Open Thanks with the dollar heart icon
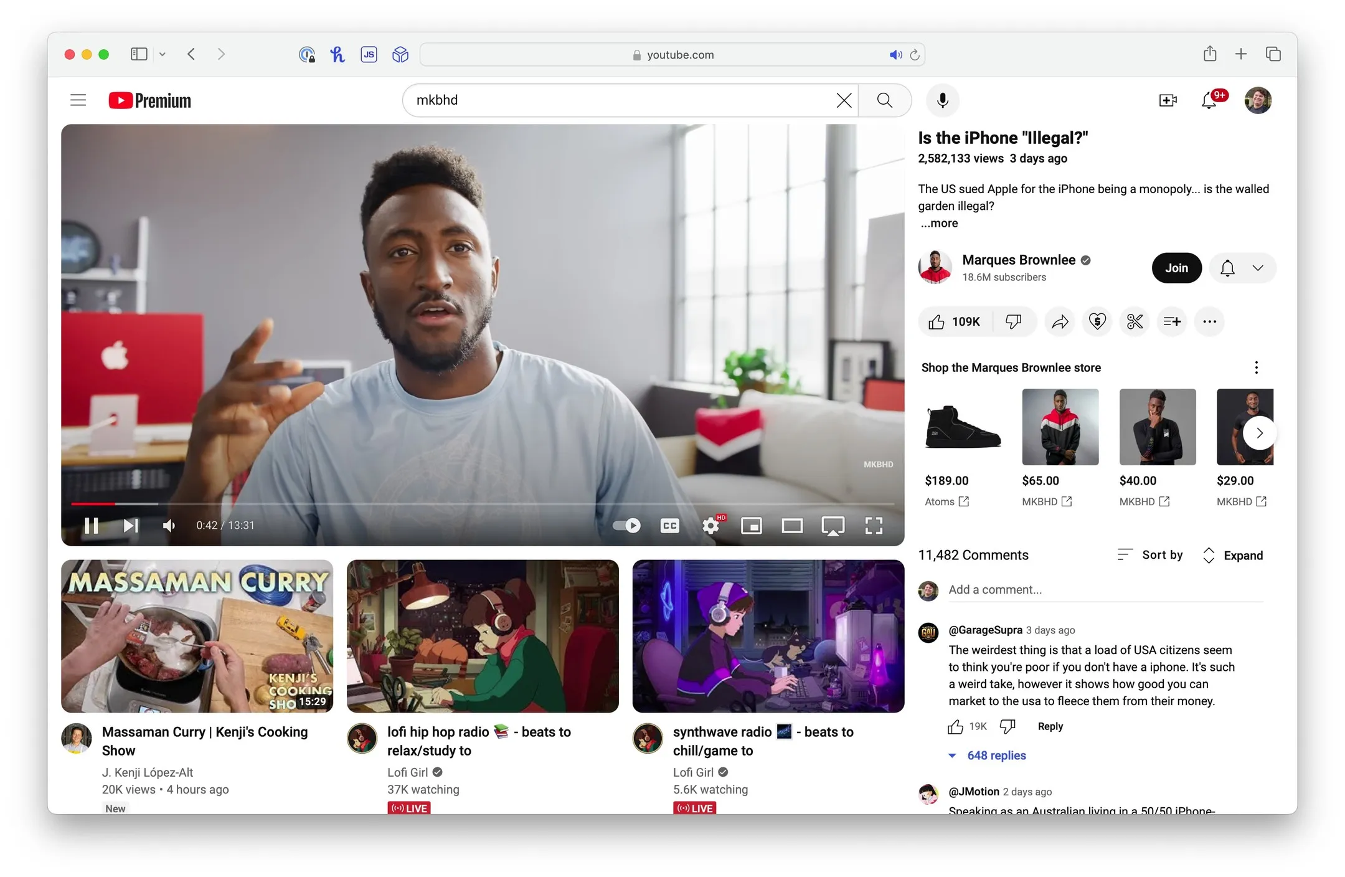 click(1097, 321)
